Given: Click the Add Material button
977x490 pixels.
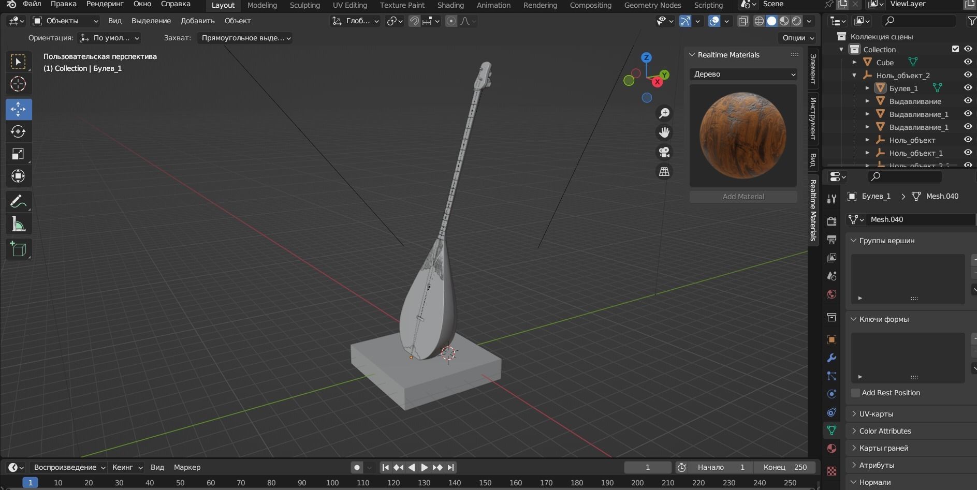Looking at the screenshot, I should (743, 197).
